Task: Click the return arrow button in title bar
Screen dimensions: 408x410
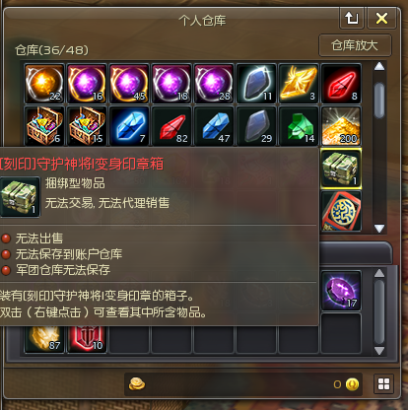Action: (352, 18)
